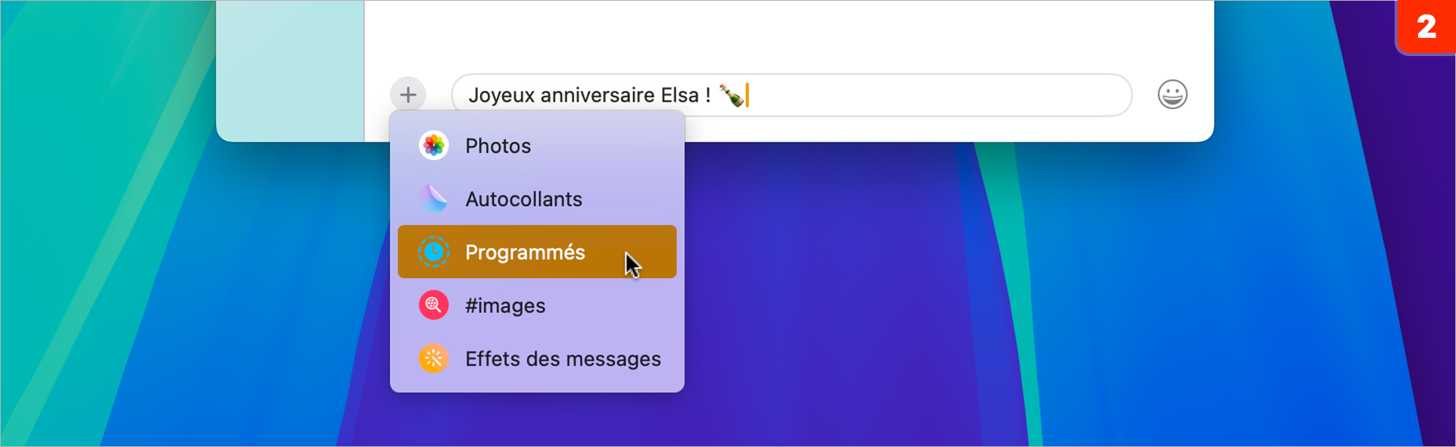Open the emoji smiley picker icon

[x=1172, y=94]
